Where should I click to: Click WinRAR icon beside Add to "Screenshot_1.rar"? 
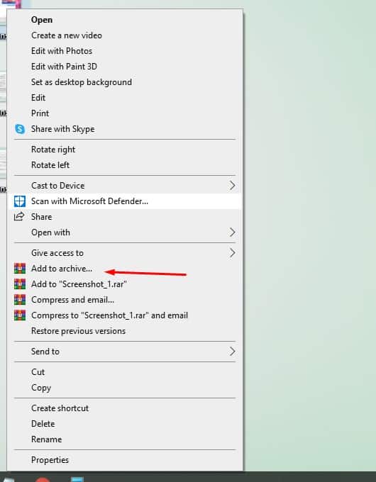20,284
